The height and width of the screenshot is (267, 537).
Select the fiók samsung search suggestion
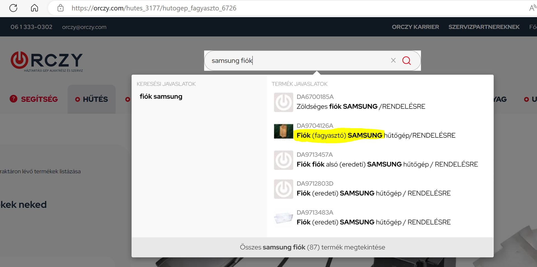pyautogui.click(x=161, y=97)
